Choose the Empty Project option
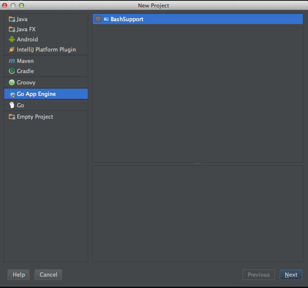The height and width of the screenshot is (288, 308). [46, 117]
